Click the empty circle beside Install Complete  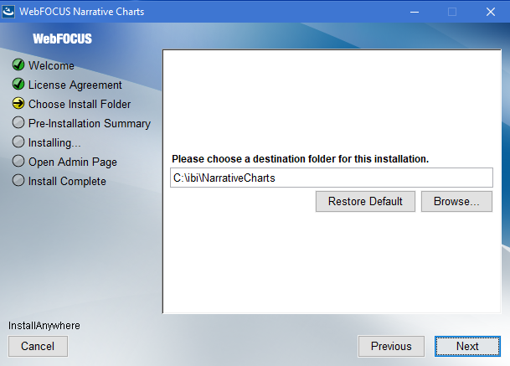click(18, 180)
